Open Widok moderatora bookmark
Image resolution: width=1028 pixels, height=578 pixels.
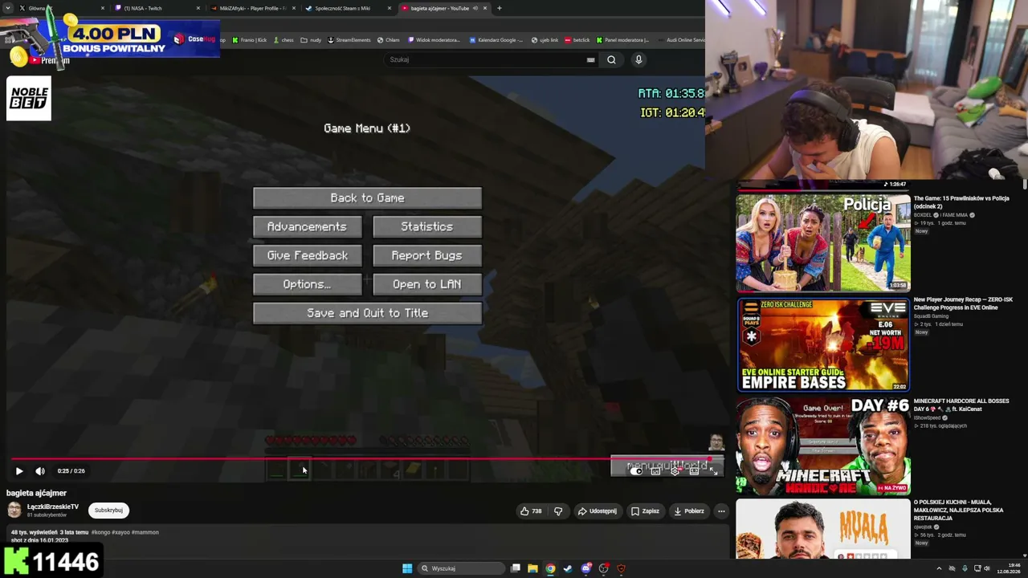point(434,40)
